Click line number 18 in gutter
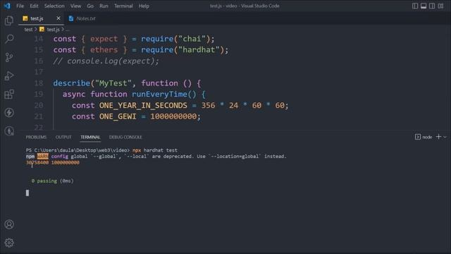The width and height of the screenshot is (451, 254). 39,83
